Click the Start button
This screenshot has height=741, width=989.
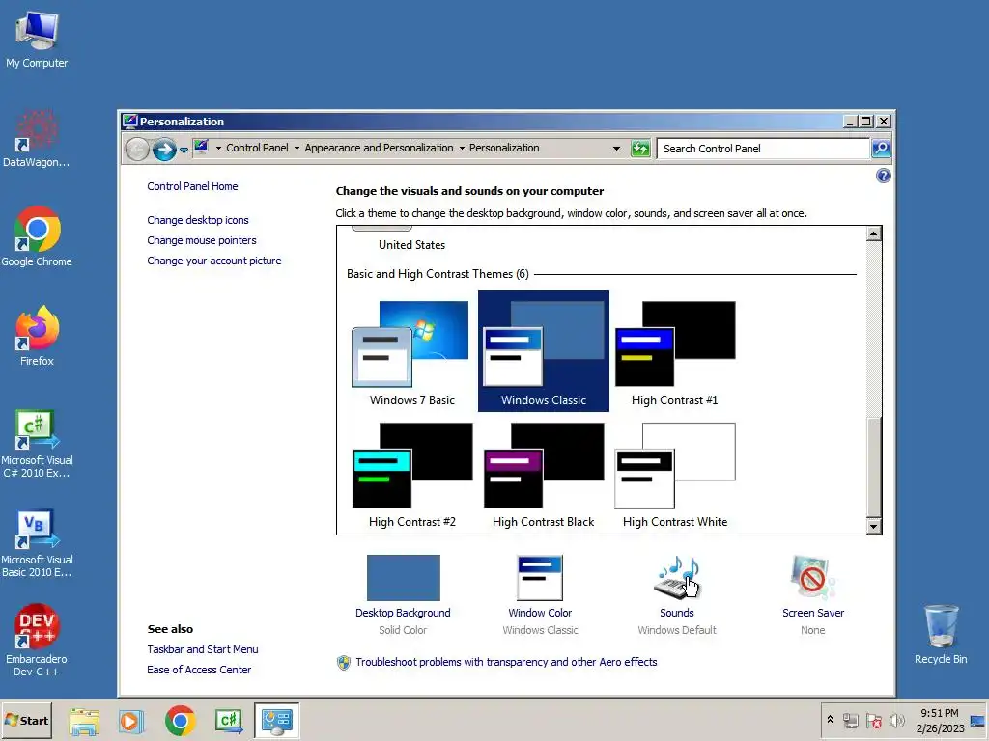tap(26, 720)
